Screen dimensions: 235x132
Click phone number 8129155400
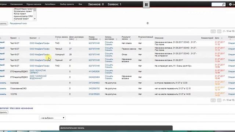click(94, 94)
